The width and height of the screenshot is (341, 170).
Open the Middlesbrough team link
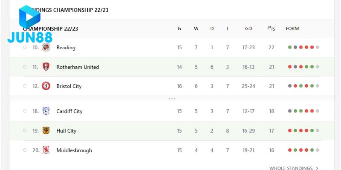(x=74, y=150)
